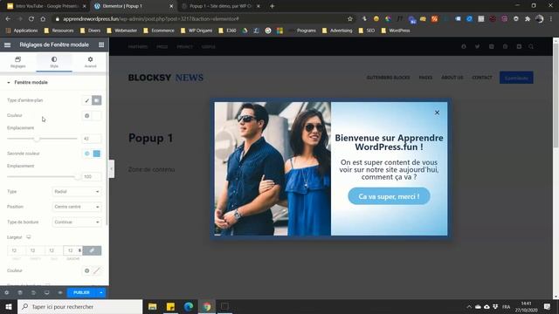The height and width of the screenshot is (314, 559).
Task: Select classic background type brush icon
Action: point(86,101)
